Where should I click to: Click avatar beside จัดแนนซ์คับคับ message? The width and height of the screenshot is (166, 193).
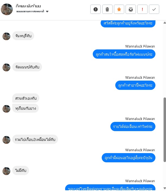[x=7, y=67]
